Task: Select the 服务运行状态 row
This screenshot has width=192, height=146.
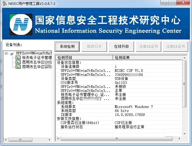Action: click(119, 127)
